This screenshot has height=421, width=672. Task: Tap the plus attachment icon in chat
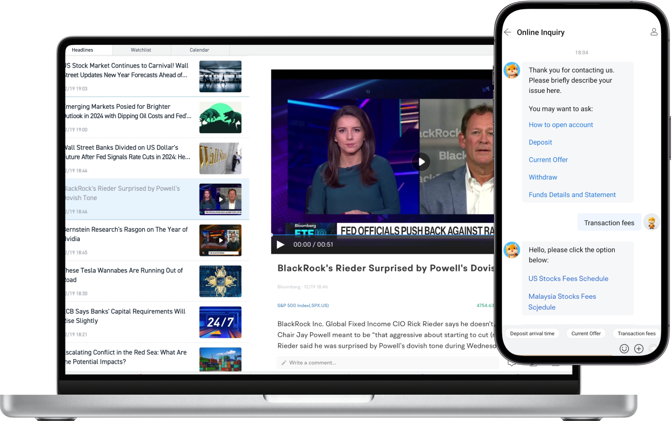tap(638, 349)
